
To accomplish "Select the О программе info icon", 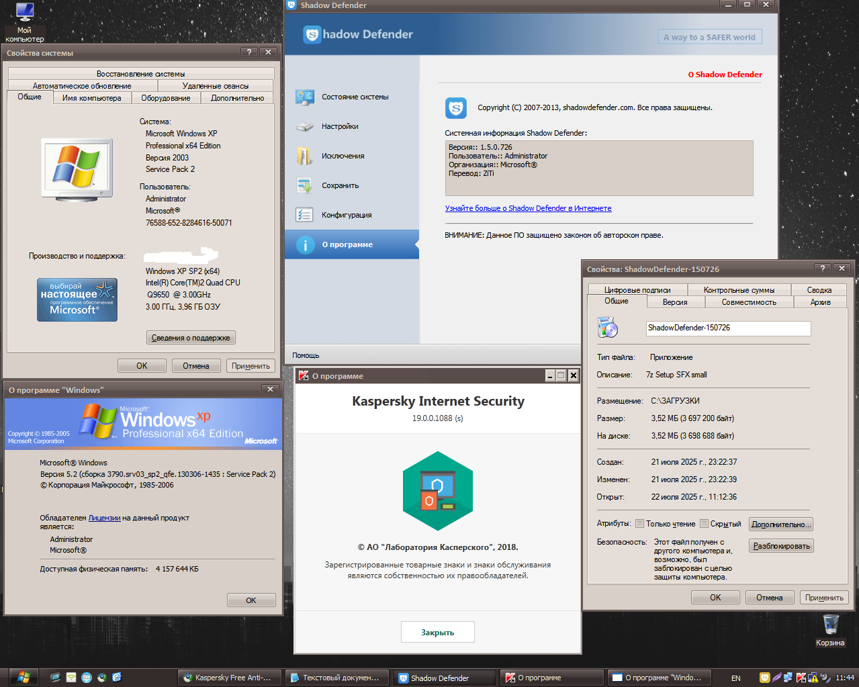I will tap(305, 244).
